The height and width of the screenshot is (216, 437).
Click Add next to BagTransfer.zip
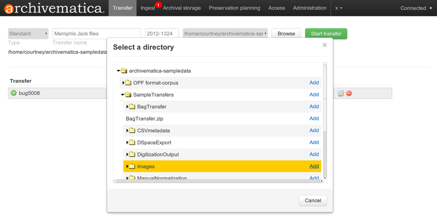(x=314, y=118)
